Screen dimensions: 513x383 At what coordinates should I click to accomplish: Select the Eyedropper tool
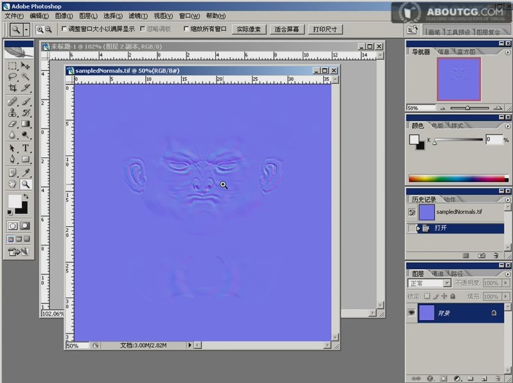tap(26, 173)
